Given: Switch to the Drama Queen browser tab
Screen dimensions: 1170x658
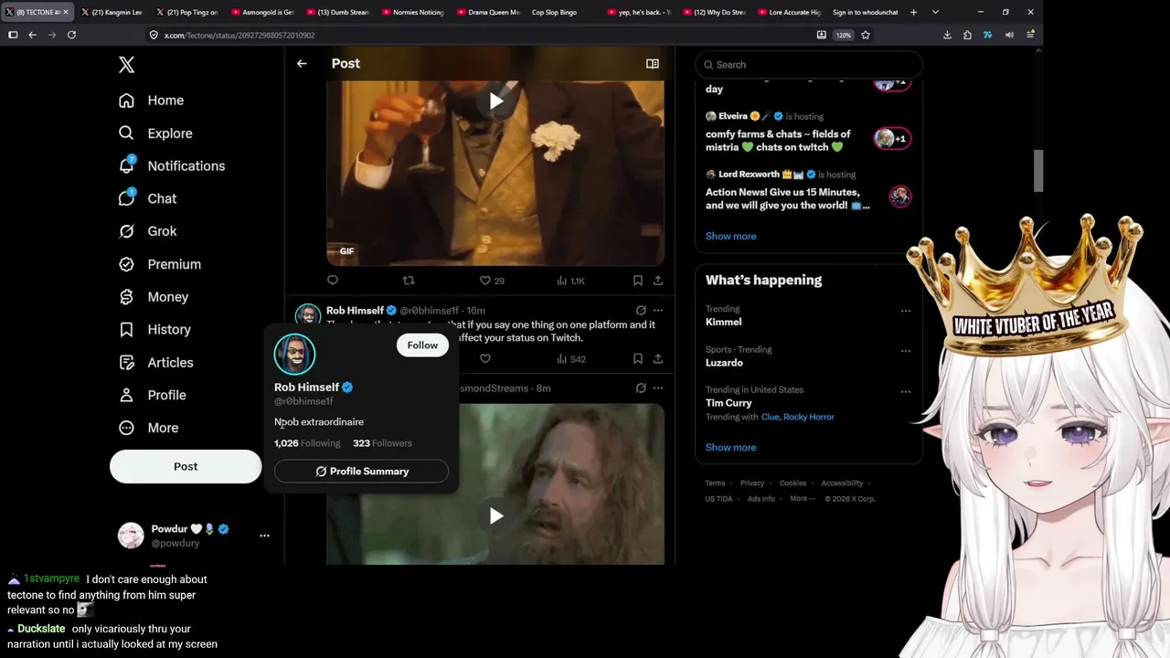Looking at the screenshot, I should click(487, 12).
